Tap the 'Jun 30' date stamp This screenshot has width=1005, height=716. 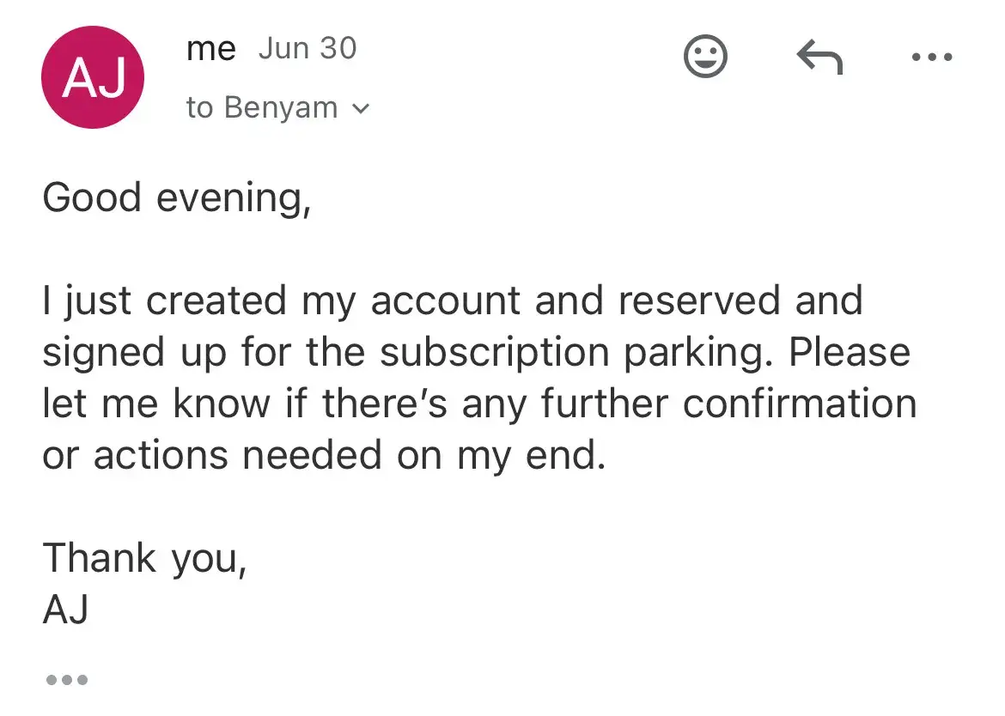pyautogui.click(x=307, y=49)
